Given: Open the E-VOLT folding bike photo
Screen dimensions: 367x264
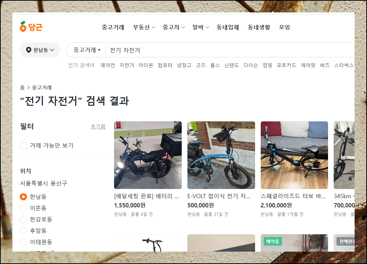Looking at the screenshot, I should coord(221,155).
